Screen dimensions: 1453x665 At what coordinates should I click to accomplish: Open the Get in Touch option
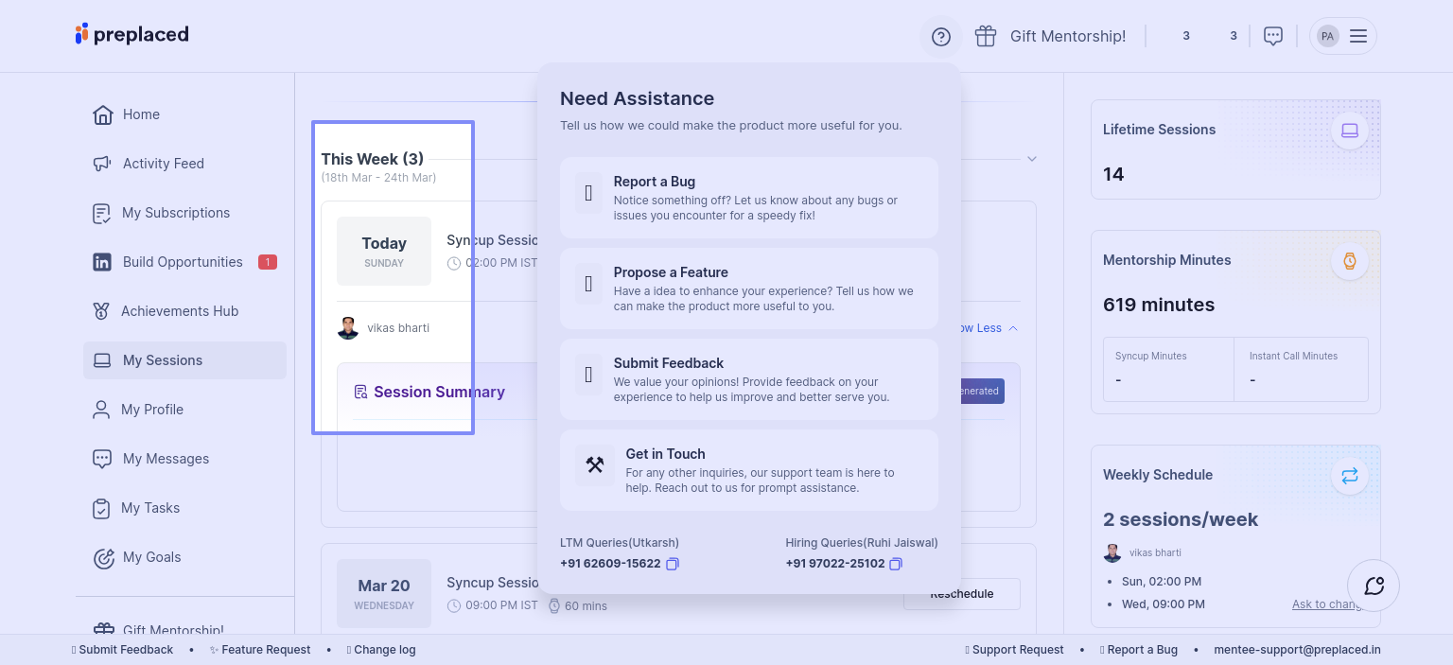click(748, 470)
